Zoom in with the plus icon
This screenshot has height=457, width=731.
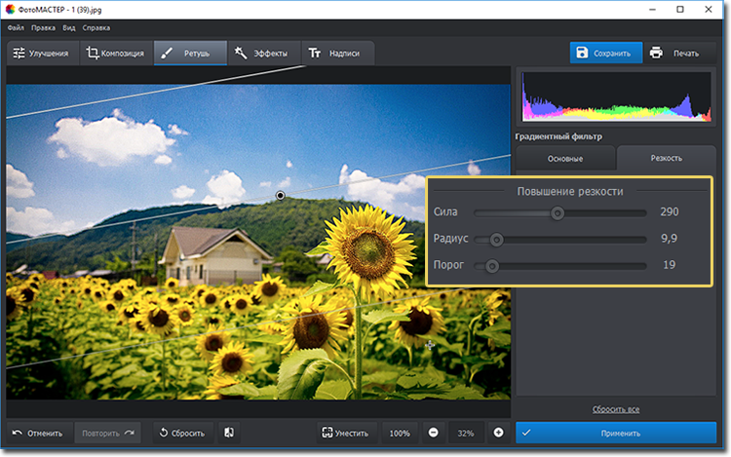point(499,433)
